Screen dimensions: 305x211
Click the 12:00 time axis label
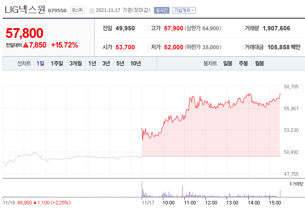(x=211, y=203)
